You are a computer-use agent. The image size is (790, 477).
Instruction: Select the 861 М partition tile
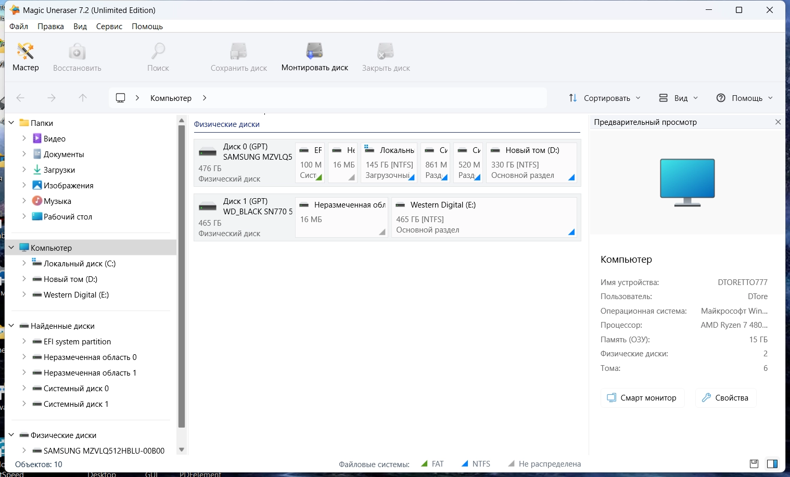tap(436, 163)
